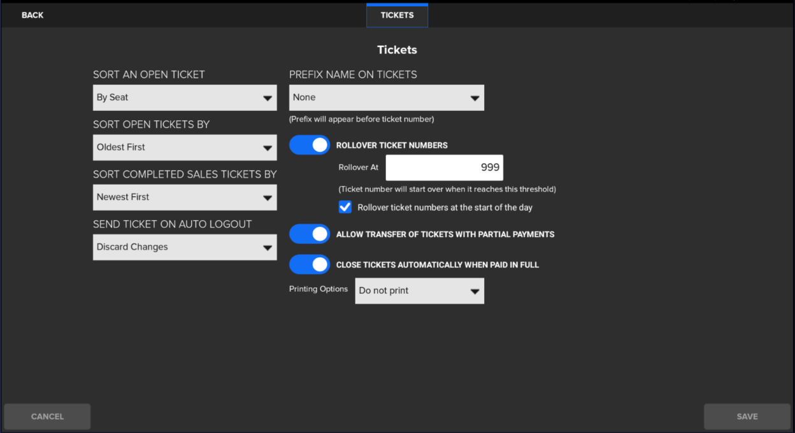Click the arrow icon on Printing Options dropdown
This screenshot has height=433, width=795.
474,291
